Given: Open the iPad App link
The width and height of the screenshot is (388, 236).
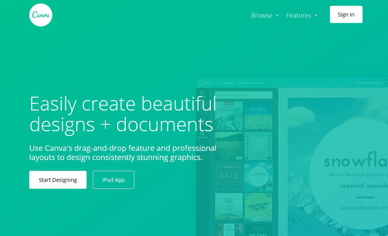Looking at the screenshot, I should tap(114, 180).
